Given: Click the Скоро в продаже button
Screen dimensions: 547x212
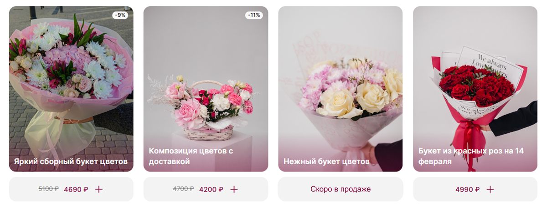Looking at the screenshot, I should pos(341,189).
